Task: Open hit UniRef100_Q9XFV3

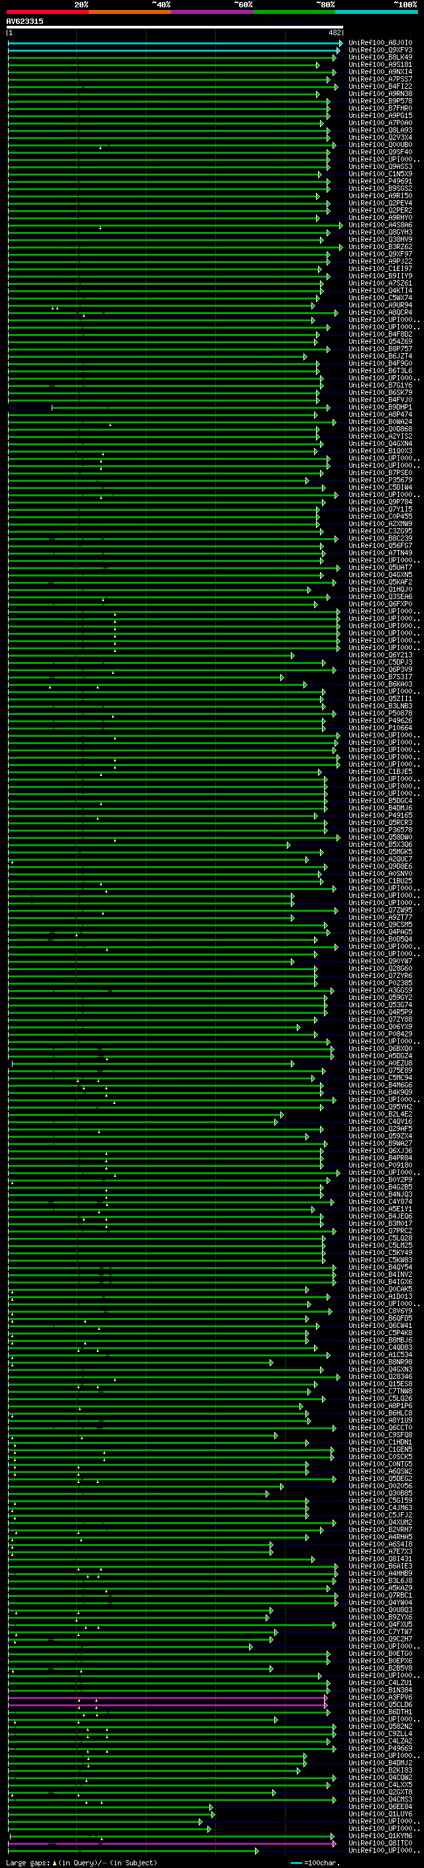Action: click(380, 50)
